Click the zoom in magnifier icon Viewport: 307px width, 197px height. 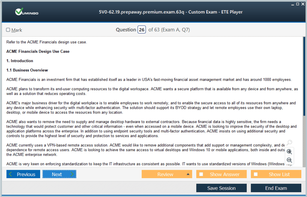point(289,152)
